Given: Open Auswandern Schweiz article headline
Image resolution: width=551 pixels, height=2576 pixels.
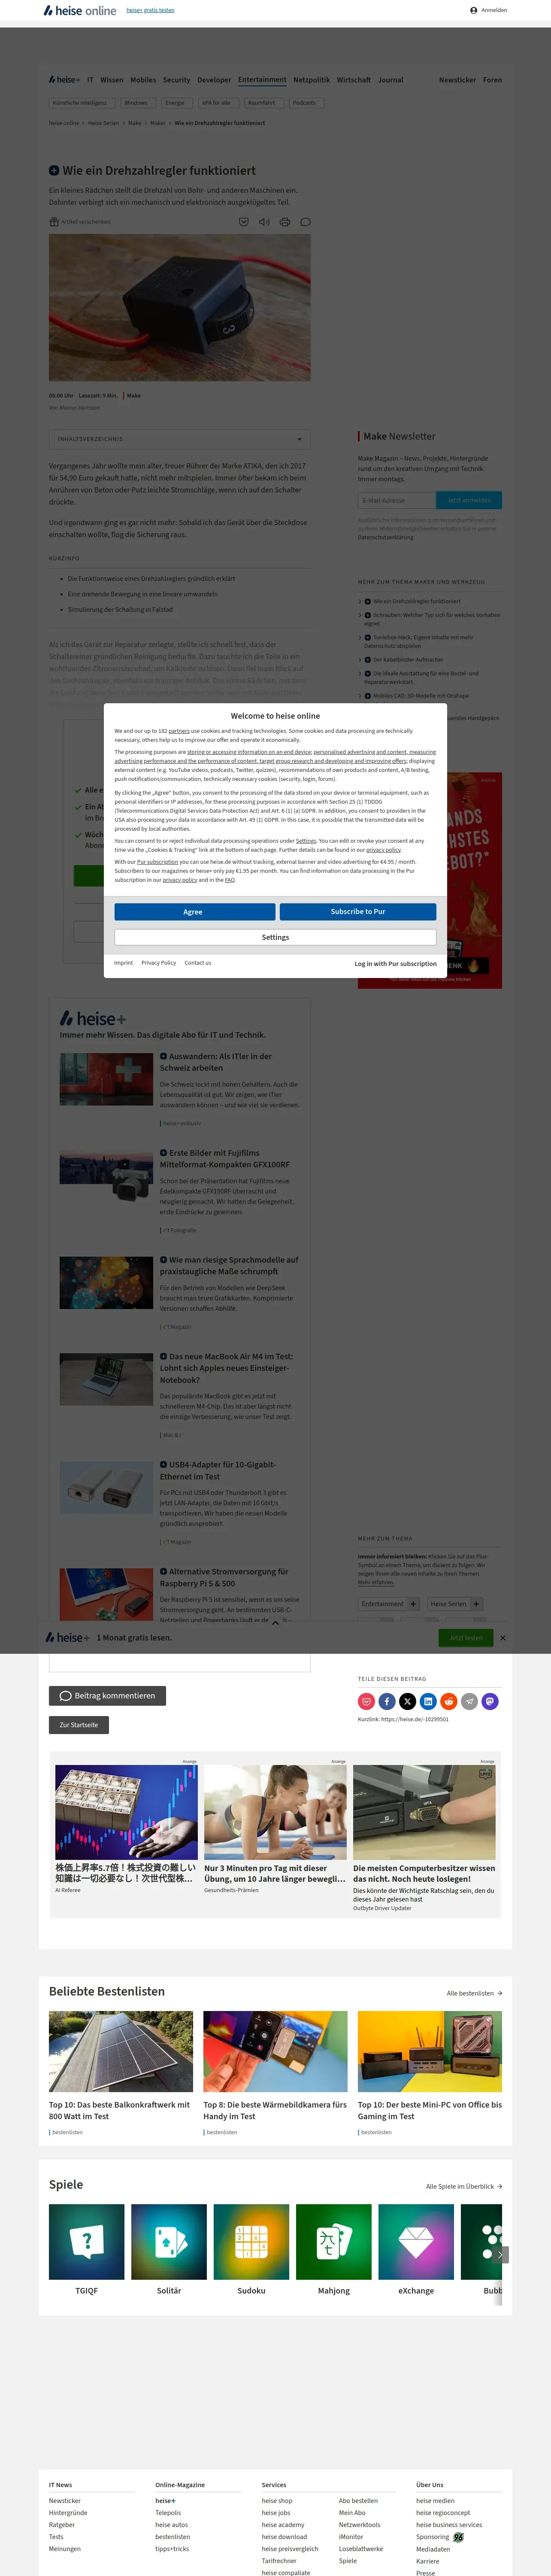Looking at the screenshot, I should pos(216,1062).
